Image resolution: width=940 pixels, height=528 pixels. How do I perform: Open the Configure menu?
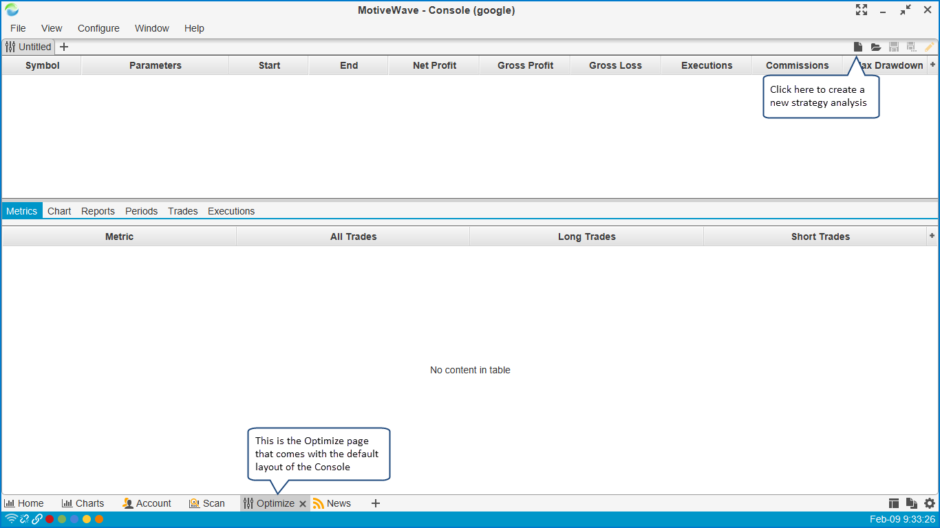[98, 28]
